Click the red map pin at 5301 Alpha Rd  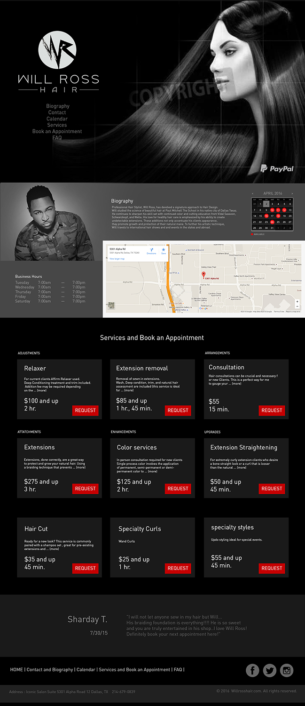(203, 274)
